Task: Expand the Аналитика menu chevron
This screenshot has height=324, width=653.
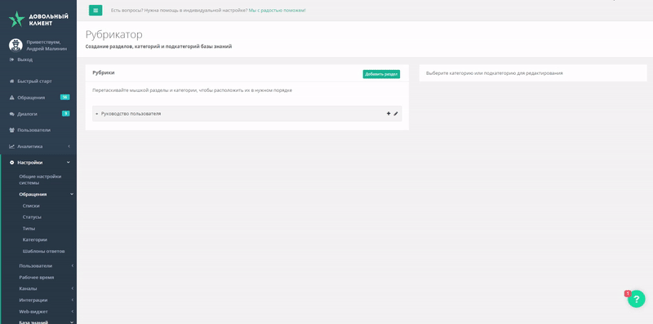Action: point(69,147)
